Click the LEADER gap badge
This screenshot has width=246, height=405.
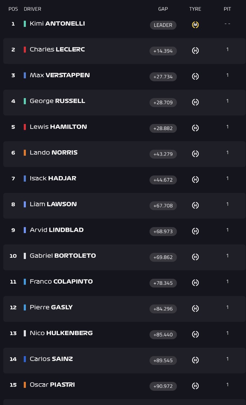tap(163, 25)
